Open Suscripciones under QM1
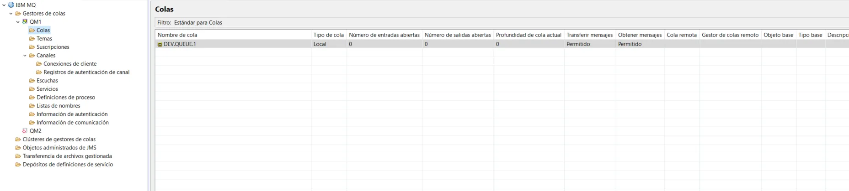Viewport: 849px width, 191px height. pos(53,47)
